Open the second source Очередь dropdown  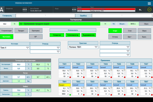[x=45, y=52]
